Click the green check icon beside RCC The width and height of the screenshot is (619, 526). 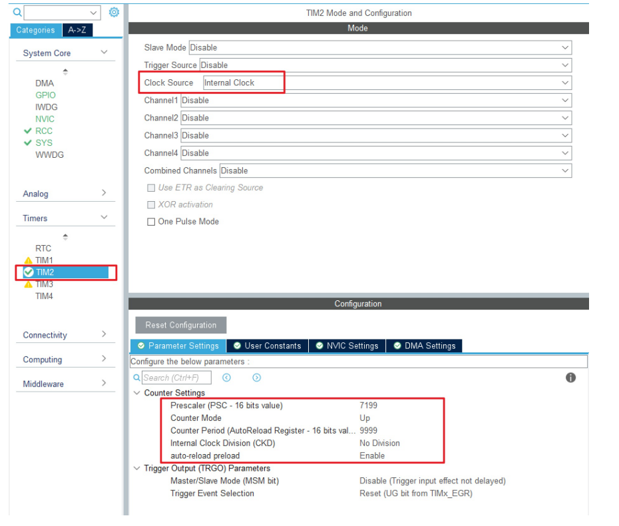pyautogui.click(x=28, y=131)
